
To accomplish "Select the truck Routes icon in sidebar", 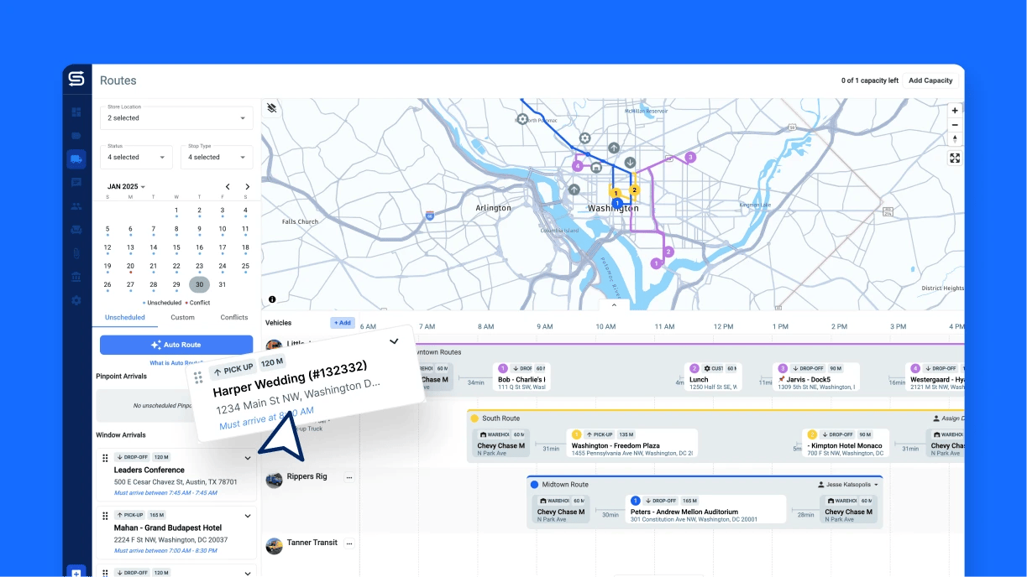I will click(x=76, y=159).
